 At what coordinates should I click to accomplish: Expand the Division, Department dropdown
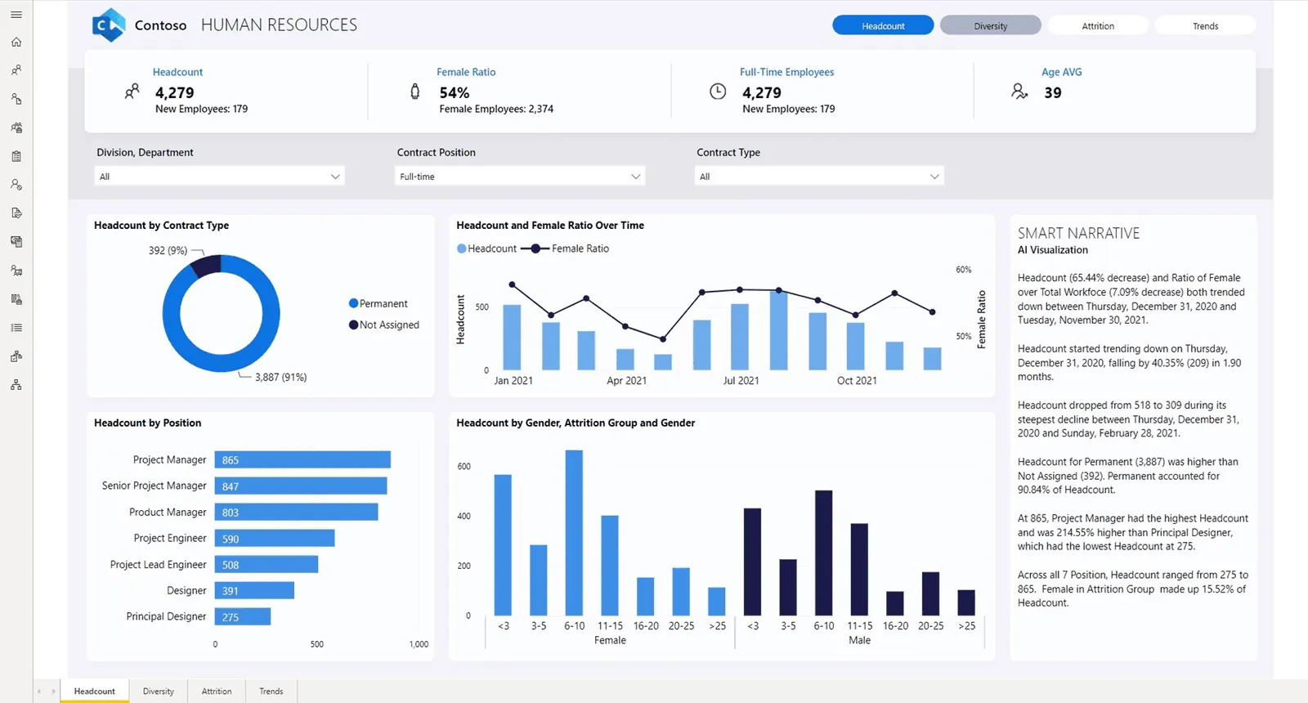(x=219, y=177)
